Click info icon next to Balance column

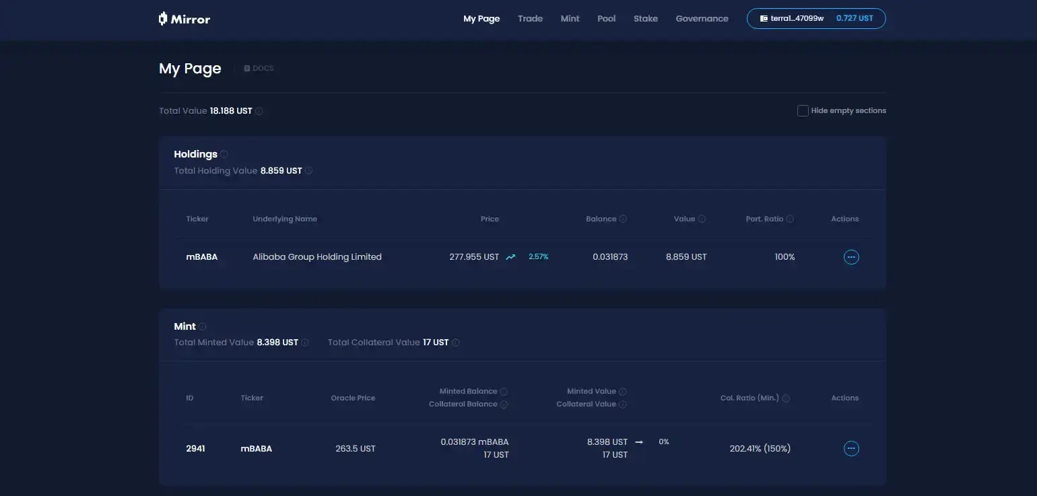pos(623,219)
